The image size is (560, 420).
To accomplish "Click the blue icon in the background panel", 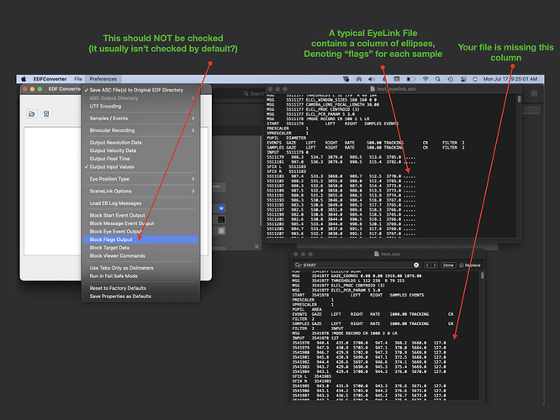I will point(221,208).
